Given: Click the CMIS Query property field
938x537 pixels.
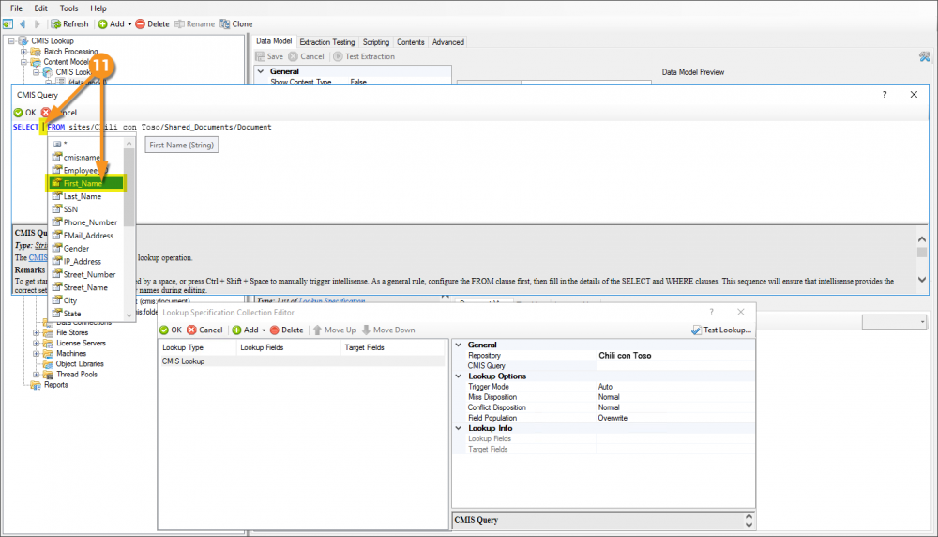Looking at the screenshot, I should 674,366.
